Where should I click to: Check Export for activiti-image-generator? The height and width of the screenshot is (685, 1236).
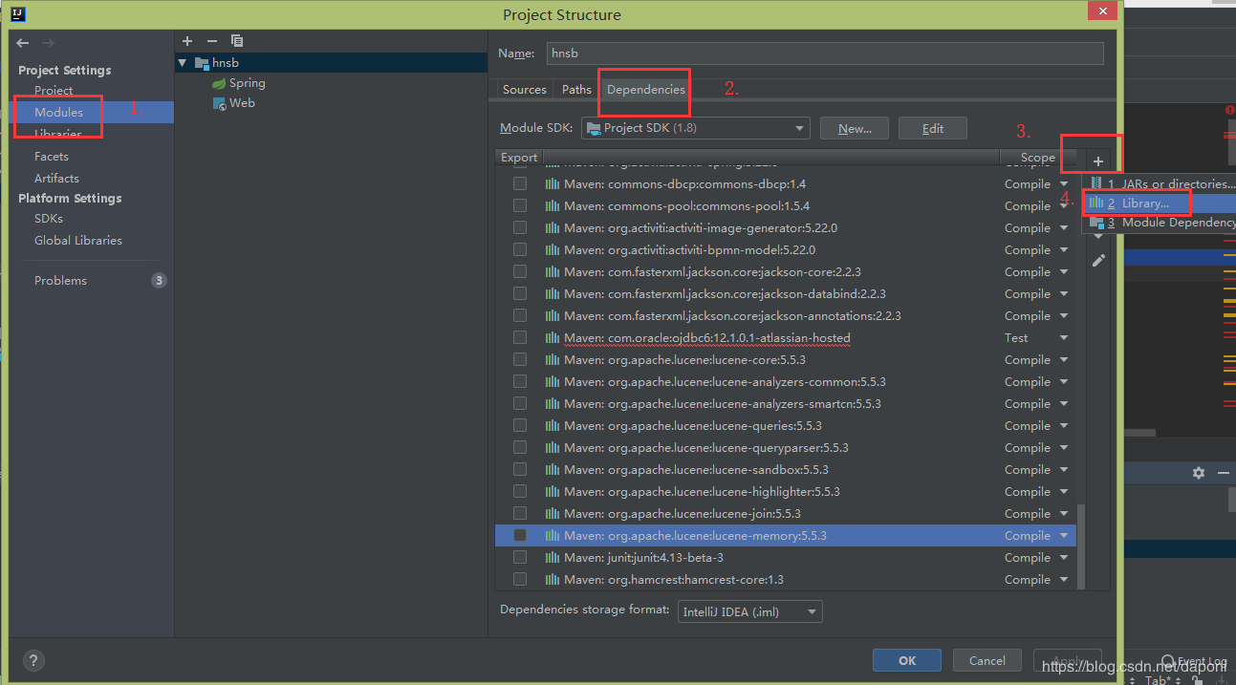[520, 227]
